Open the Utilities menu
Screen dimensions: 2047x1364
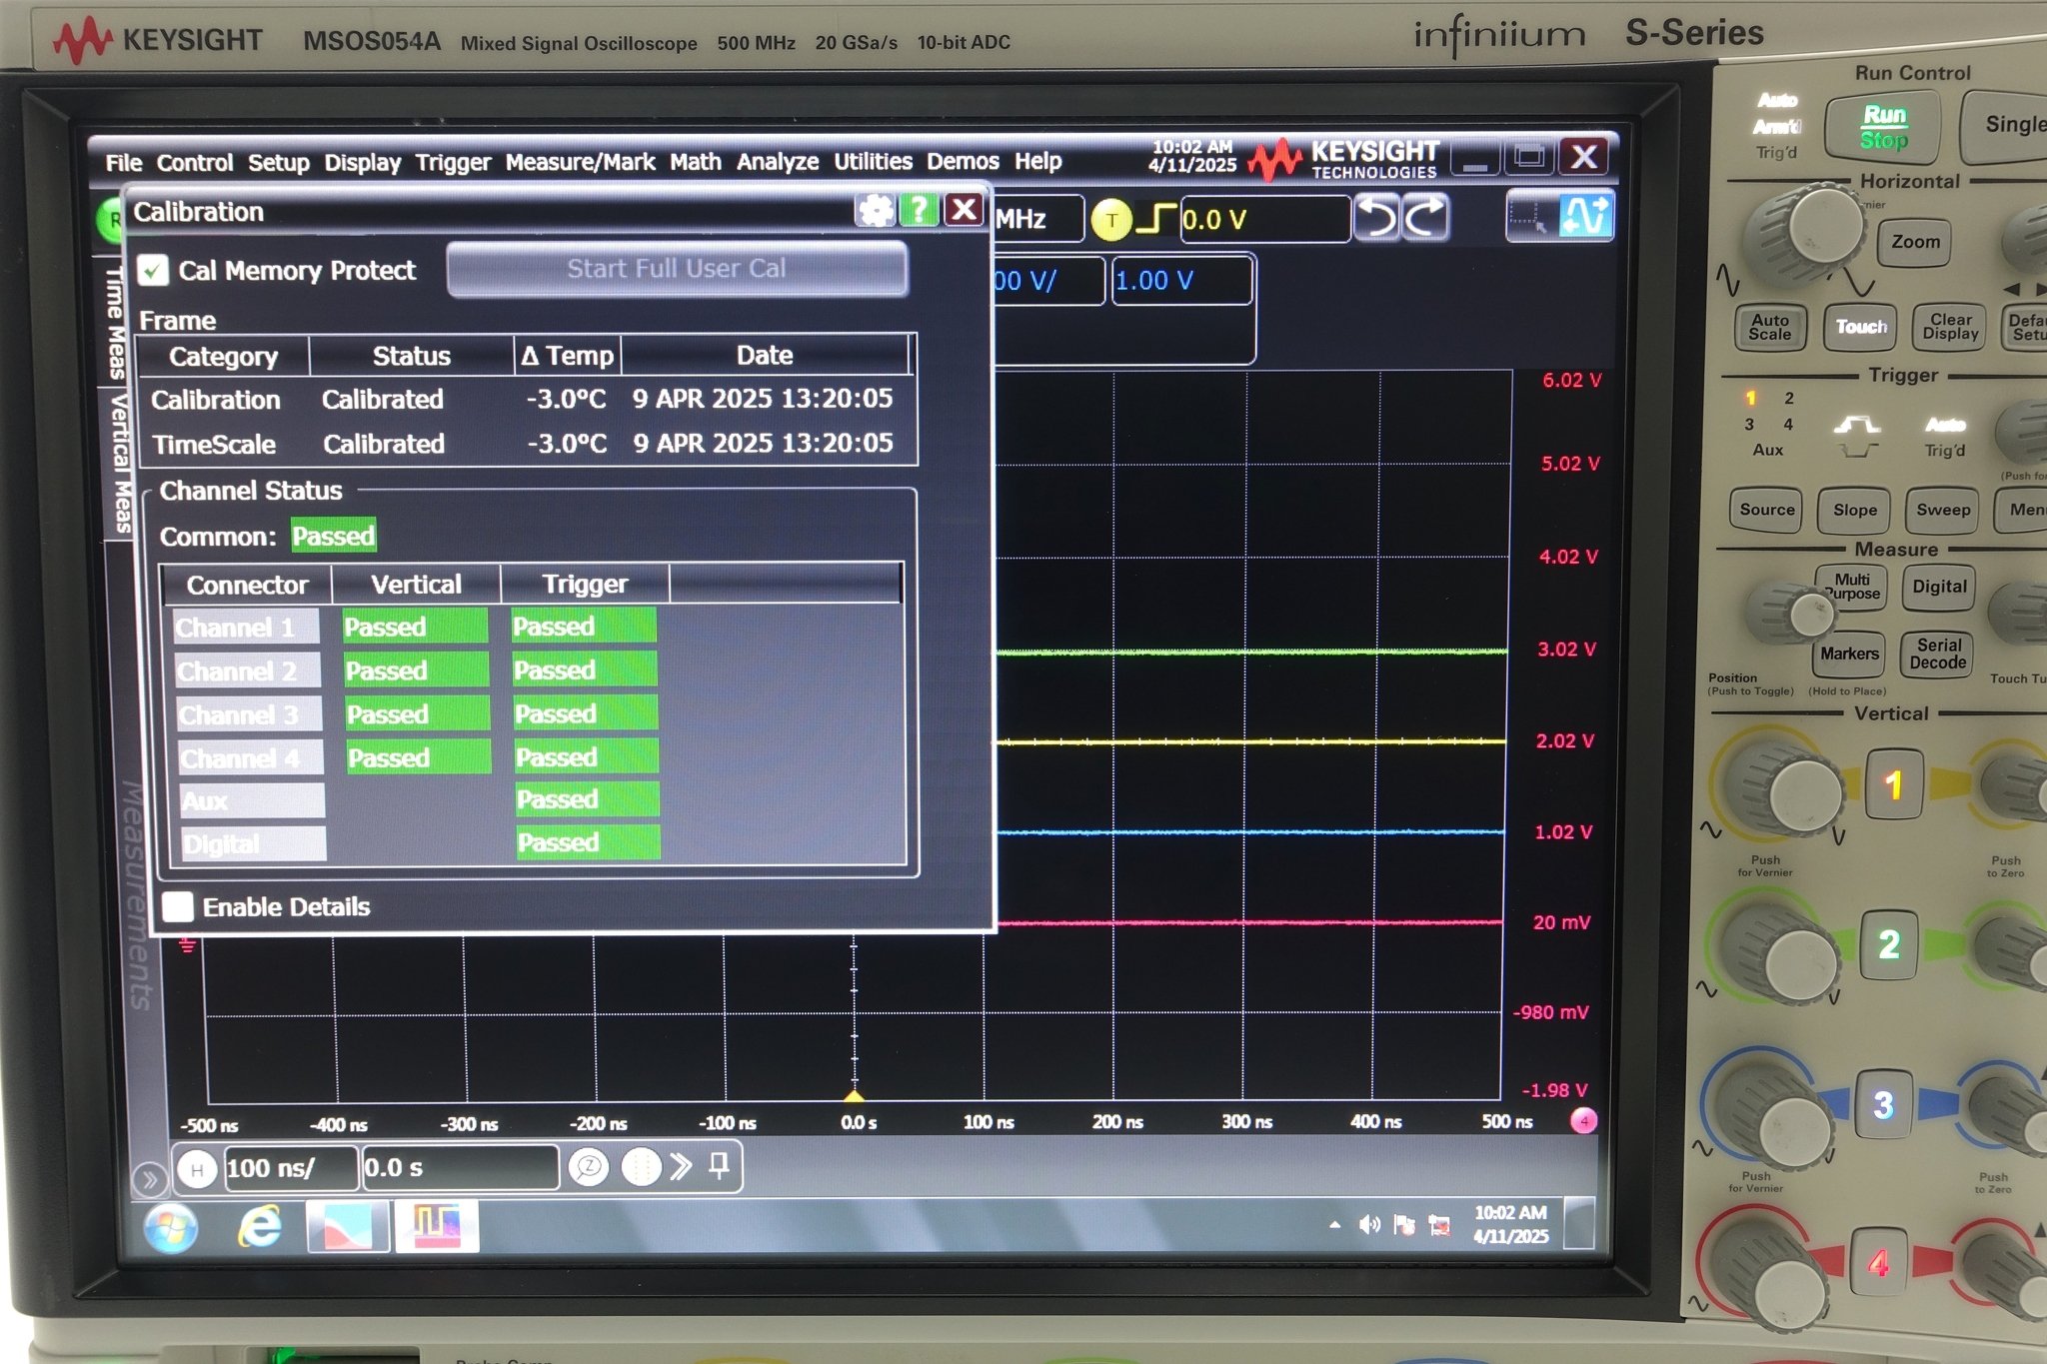[873, 161]
